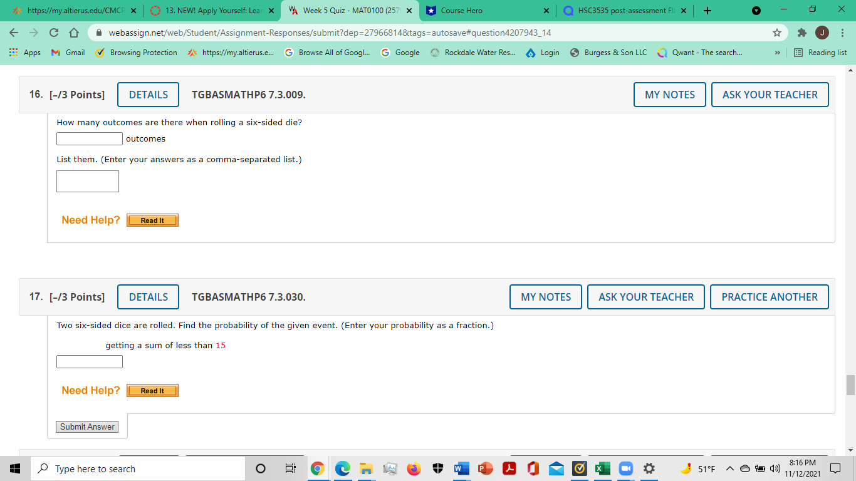
Task: Open the Windows Start menu
Action: click(x=15, y=468)
